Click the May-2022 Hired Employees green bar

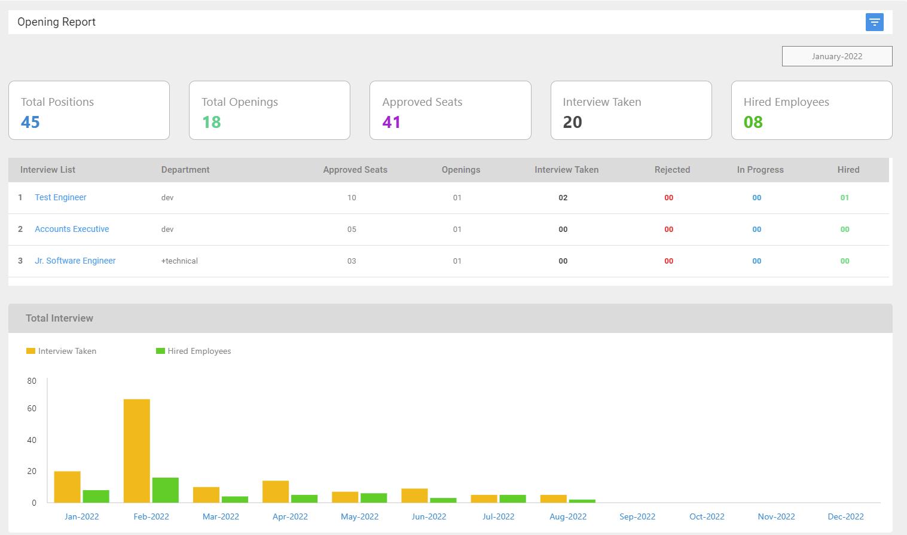tap(374, 498)
